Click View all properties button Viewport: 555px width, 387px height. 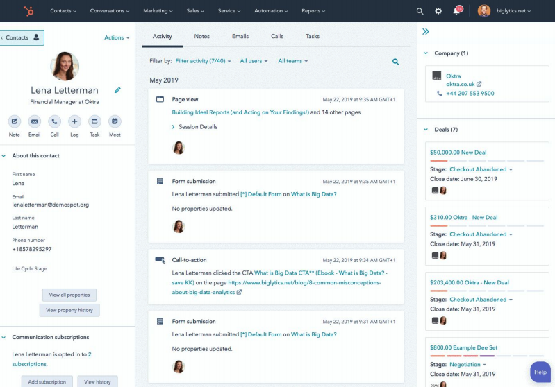coord(69,295)
